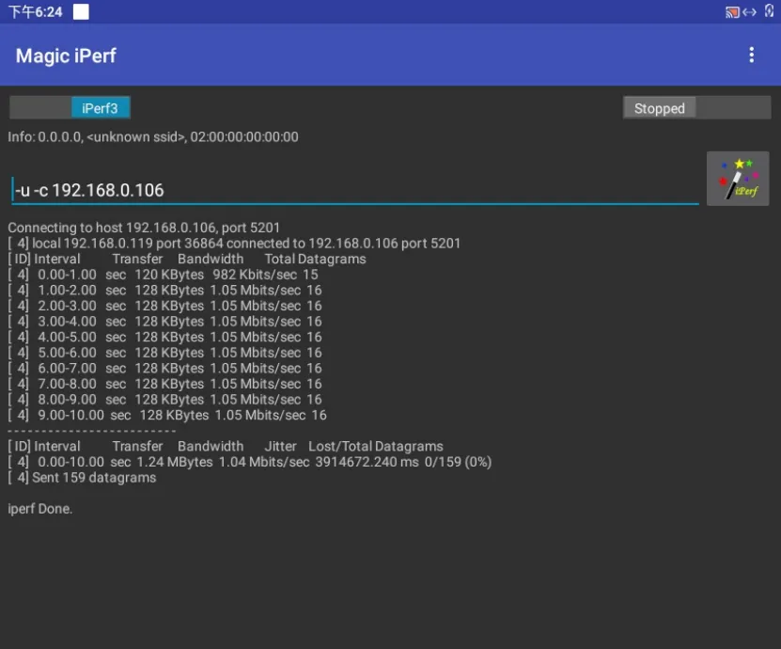This screenshot has height=649, width=781.
Task: Tap the 'Sent 159 datagrams' line
Action: pos(82,478)
